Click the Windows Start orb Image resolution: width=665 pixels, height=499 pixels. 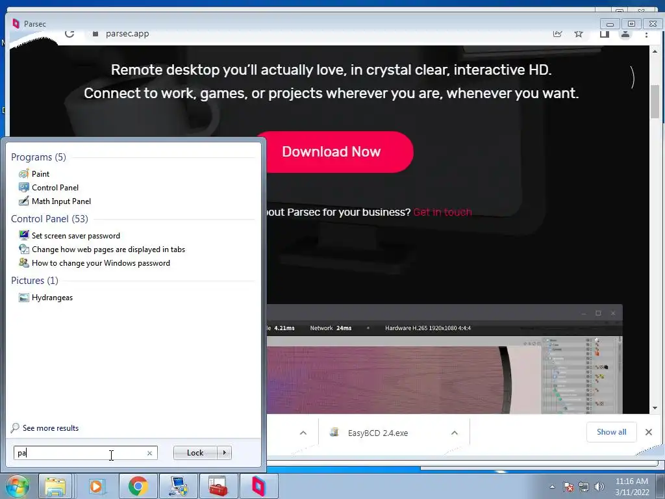coord(17,486)
